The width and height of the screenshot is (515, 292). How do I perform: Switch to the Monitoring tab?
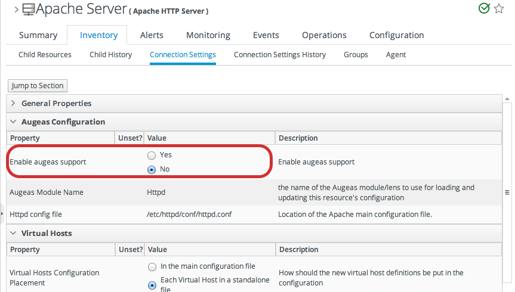pos(208,35)
